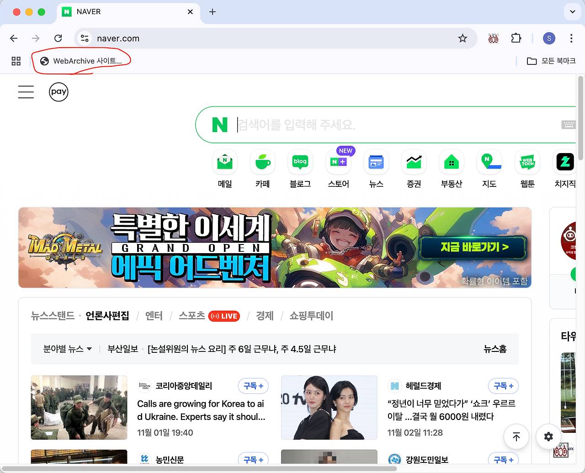Expand the 분야별 뉴스 dropdown
The height and width of the screenshot is (473, 585).
point(67,349)
